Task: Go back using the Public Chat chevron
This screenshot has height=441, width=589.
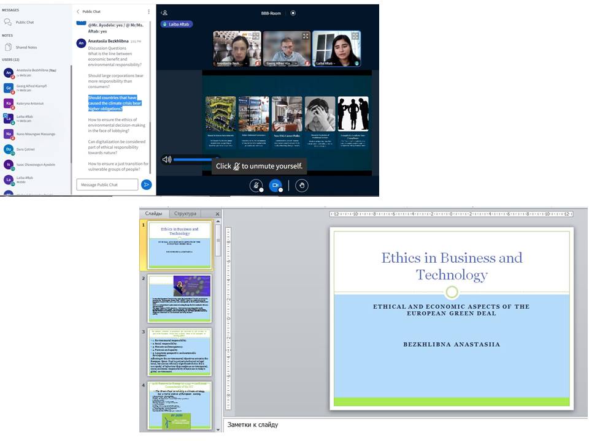Action: tap(78, 12)
